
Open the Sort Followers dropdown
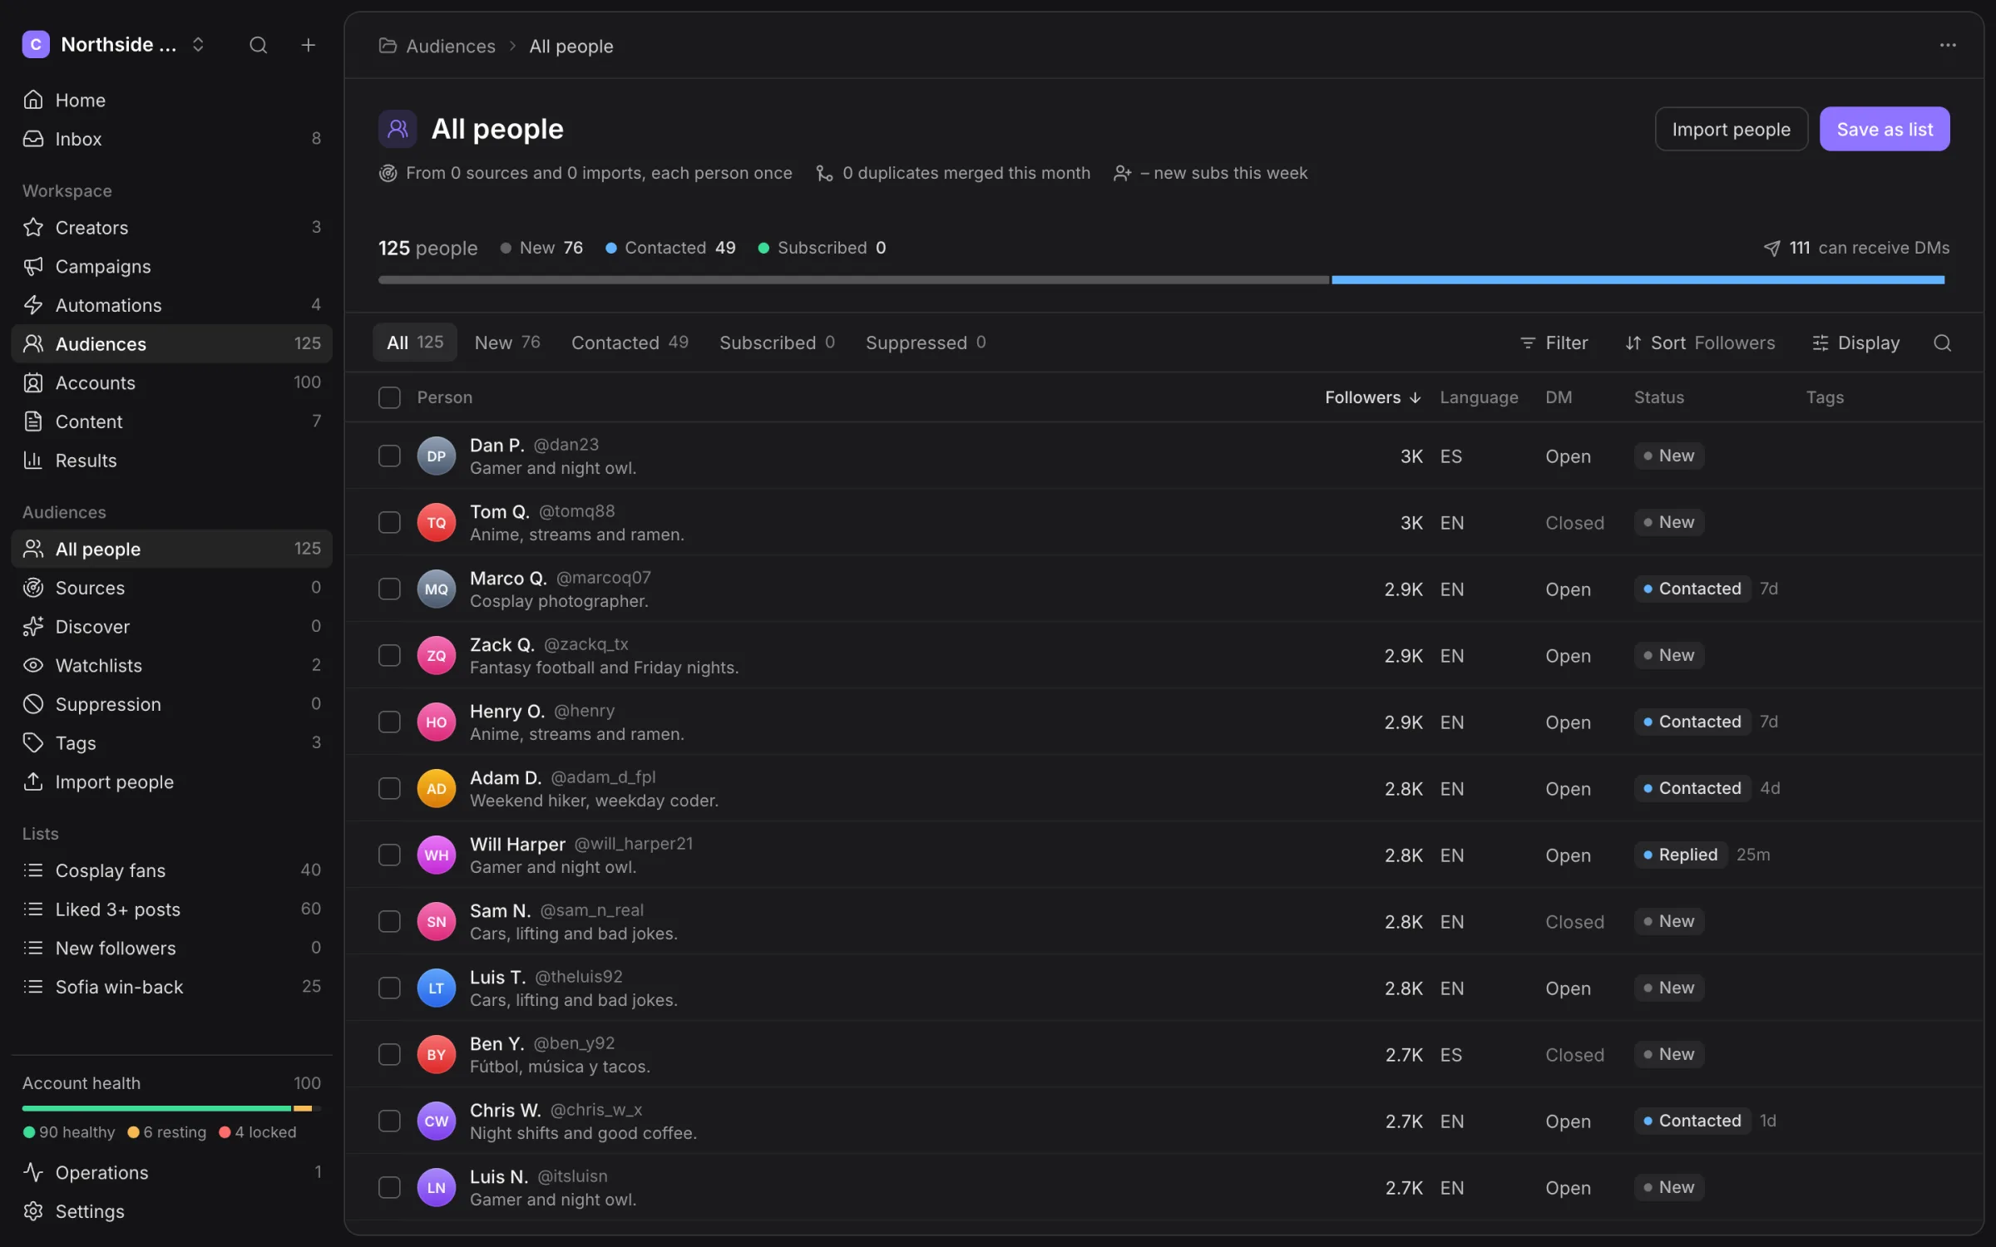click(x=1700, y=343)
